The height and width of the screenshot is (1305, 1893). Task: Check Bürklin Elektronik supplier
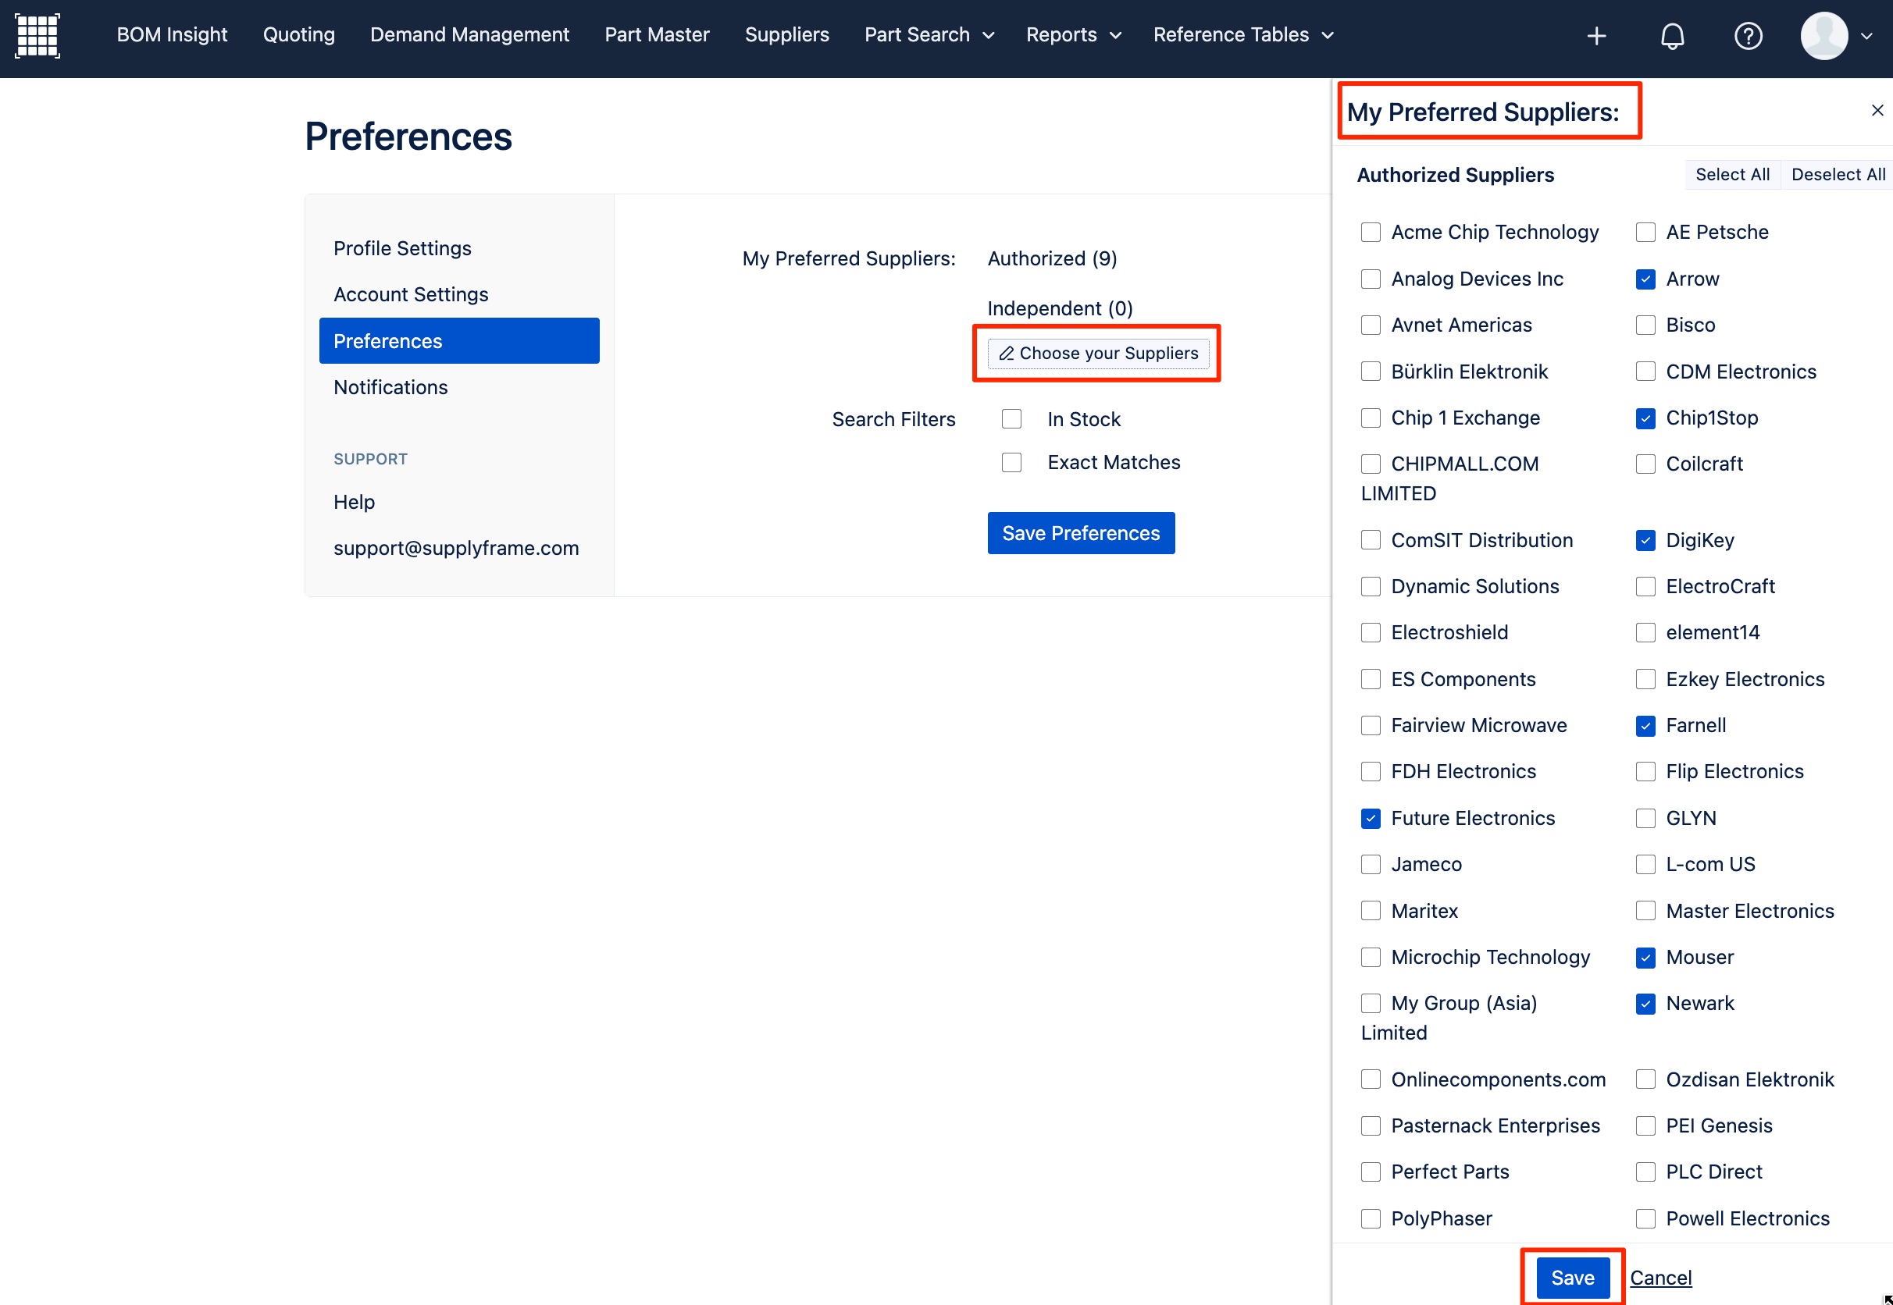[x=1371, y=372]
